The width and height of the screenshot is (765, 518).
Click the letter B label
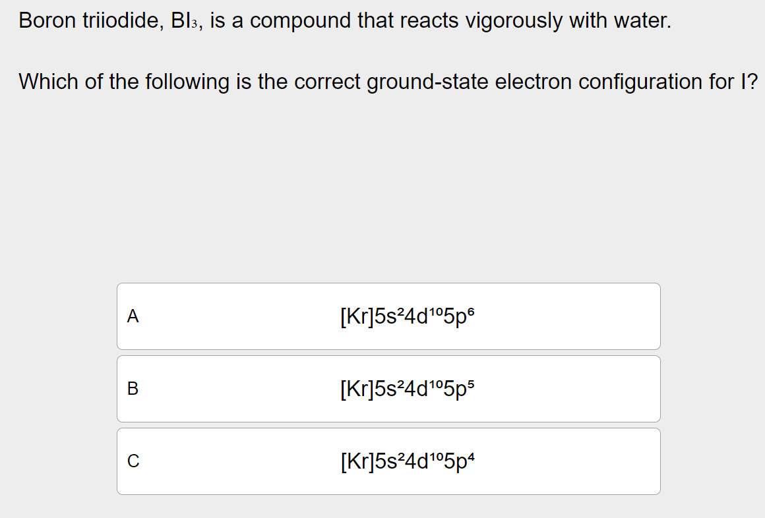tap(133, 389)
